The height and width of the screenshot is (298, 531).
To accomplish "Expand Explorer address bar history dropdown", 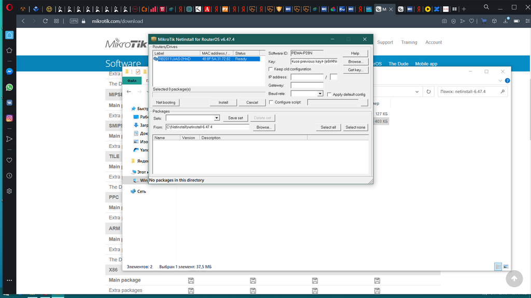I will (417, 92).
